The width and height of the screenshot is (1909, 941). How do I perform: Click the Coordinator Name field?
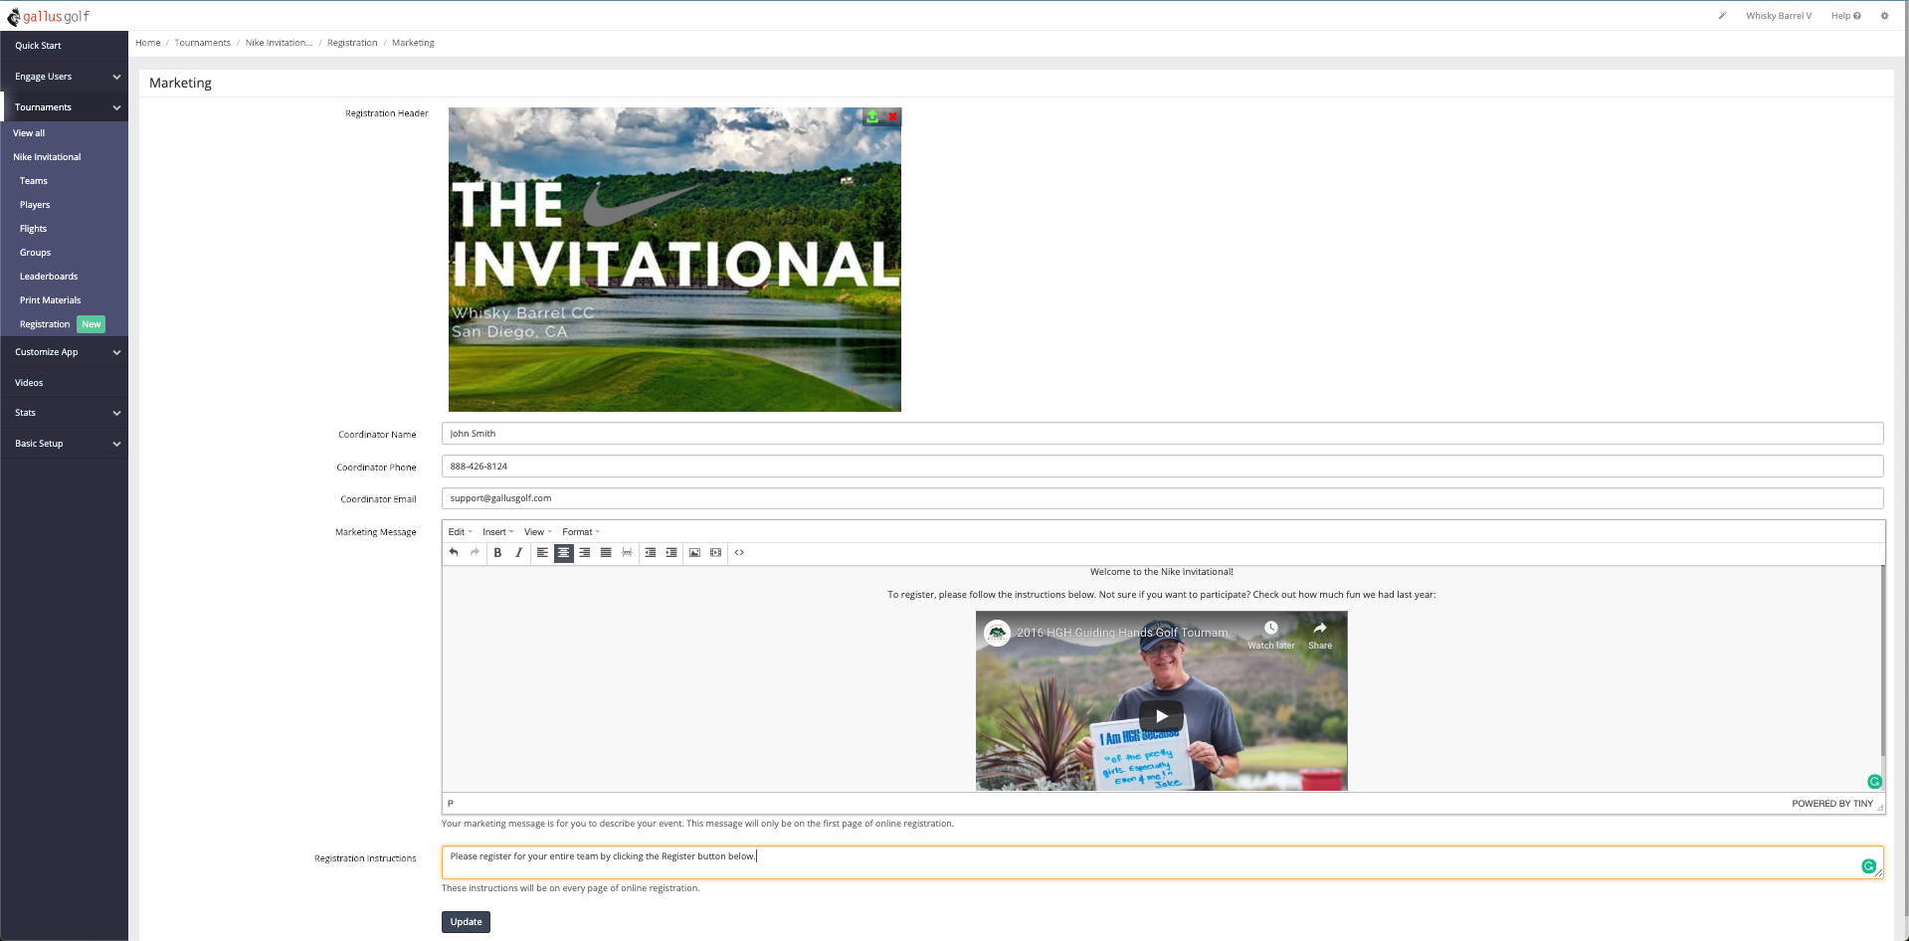(1162, 434)
